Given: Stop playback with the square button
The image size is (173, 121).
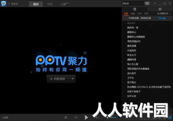Looking at the screenshot, I should [66, 118].
